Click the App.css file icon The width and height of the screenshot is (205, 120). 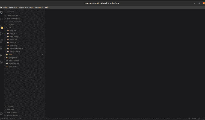pos(8,31)
